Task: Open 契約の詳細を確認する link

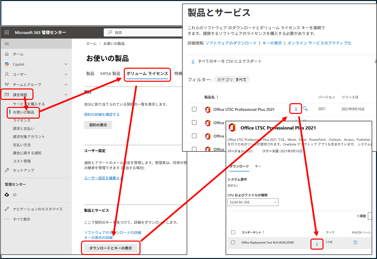Action: pyautogui.click(x=102, y=115)
